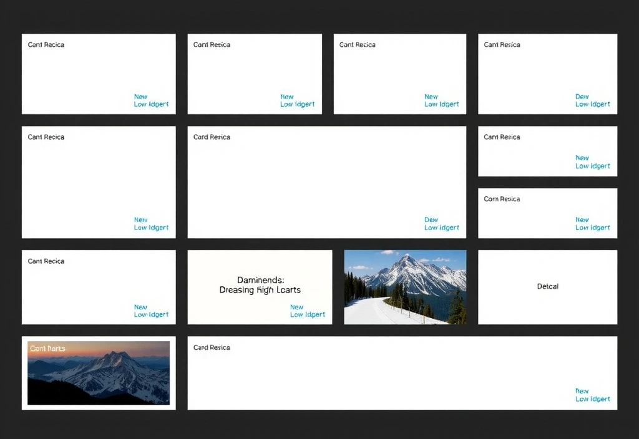Click the "Card Resica" title in bottom wide card
The height and width of the screenshot is (439, 639).
212,347
